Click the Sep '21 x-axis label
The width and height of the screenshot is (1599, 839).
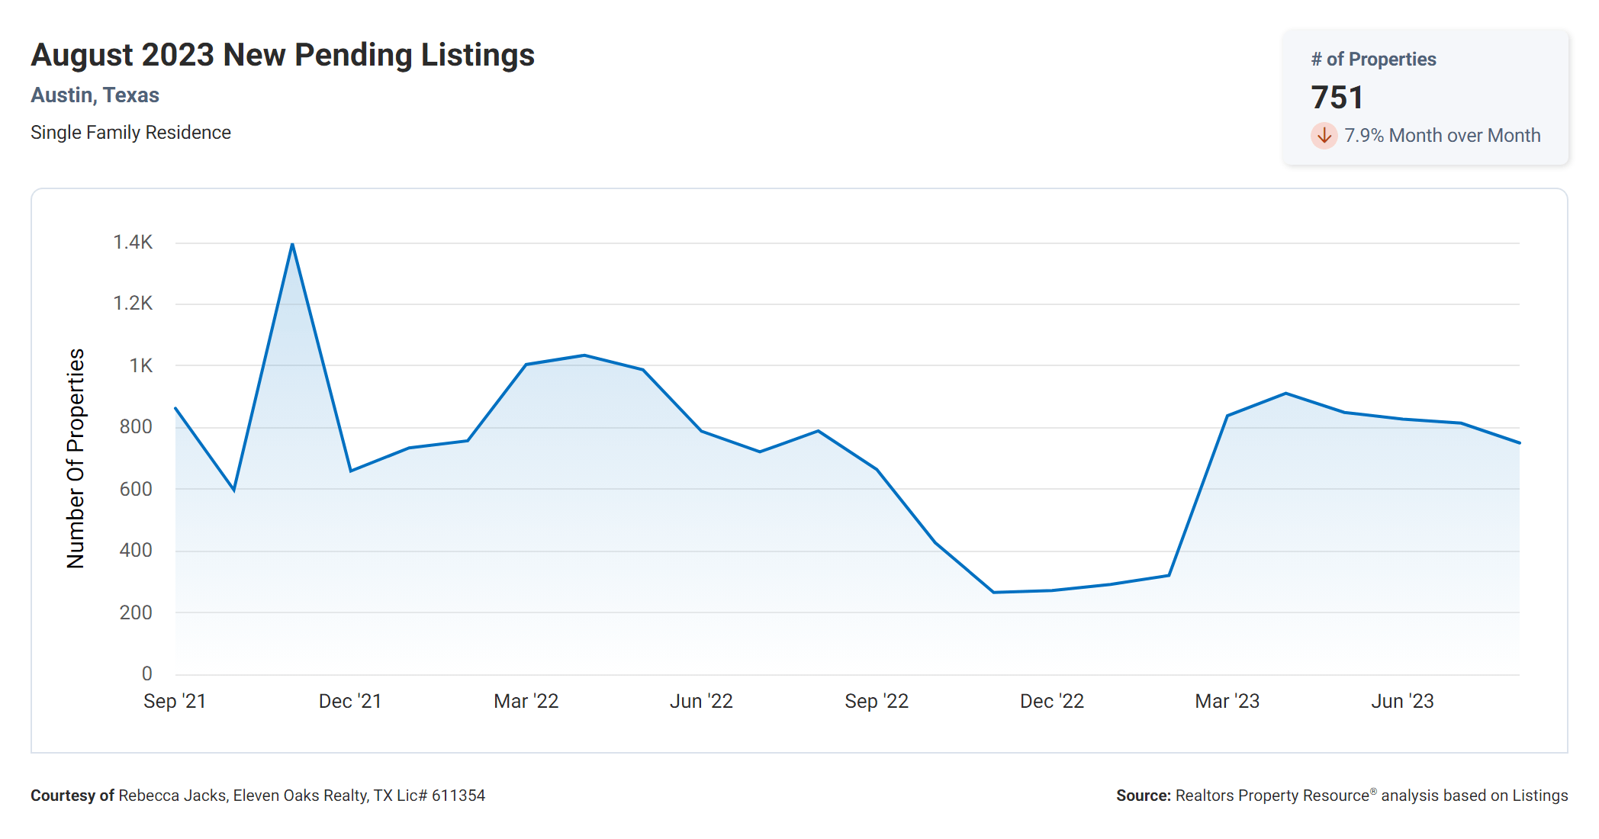(175, 701)
